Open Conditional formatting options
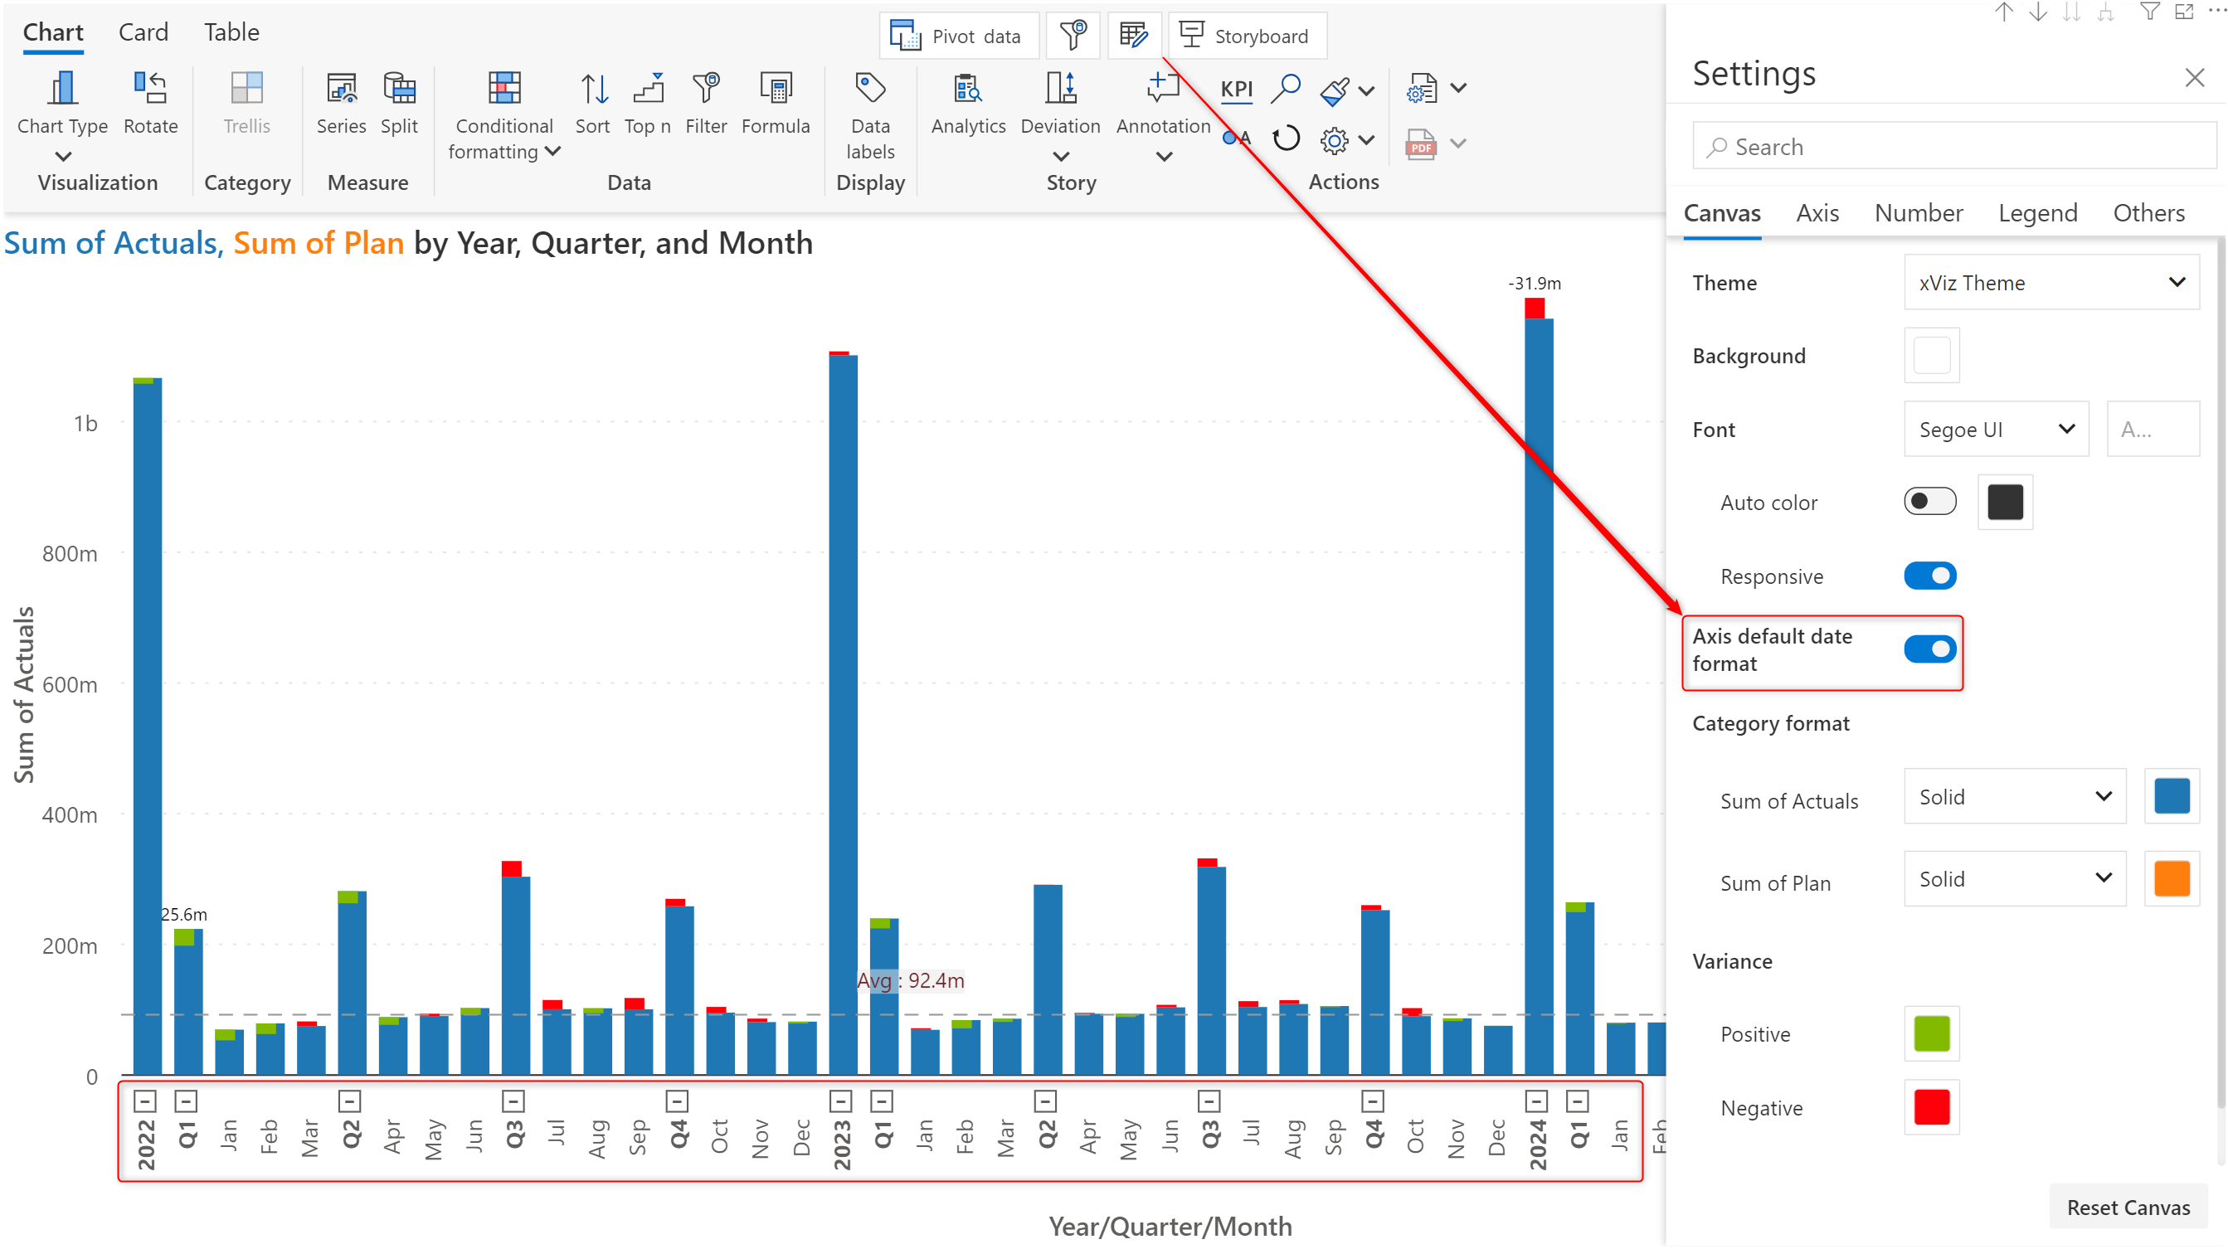 point(504,88)
